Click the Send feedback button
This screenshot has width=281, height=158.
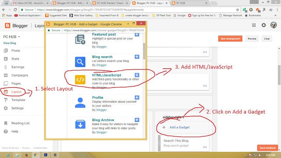click(x=267, y=148)
